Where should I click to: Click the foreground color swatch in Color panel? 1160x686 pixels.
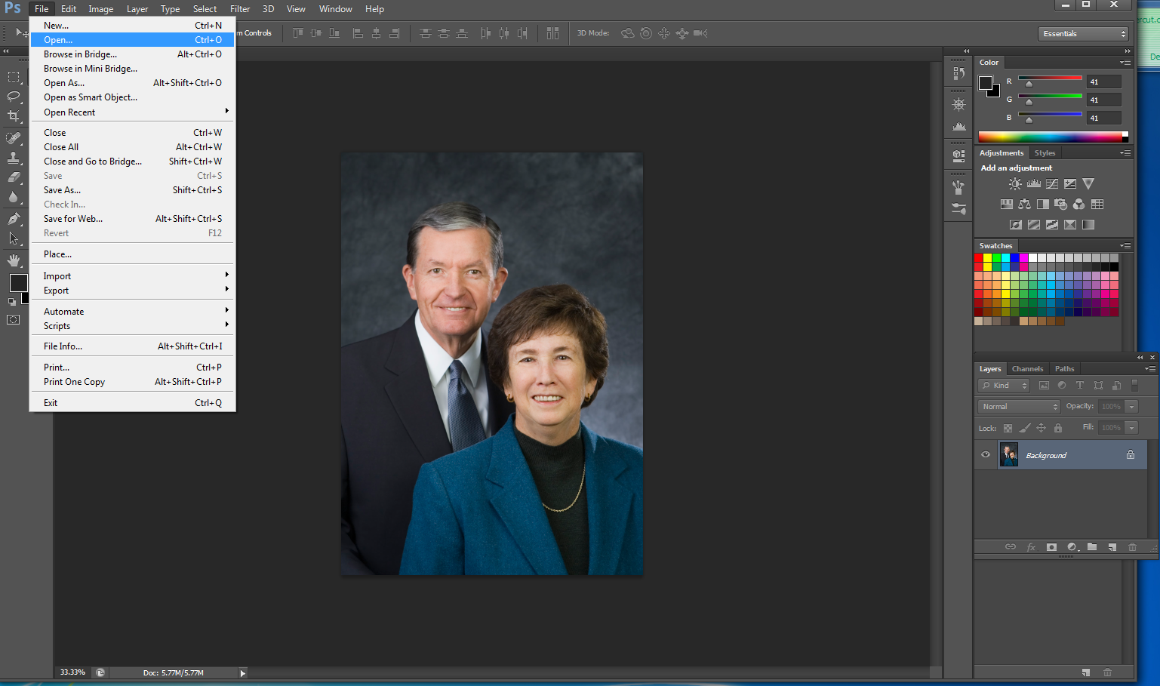coord(986,83)
